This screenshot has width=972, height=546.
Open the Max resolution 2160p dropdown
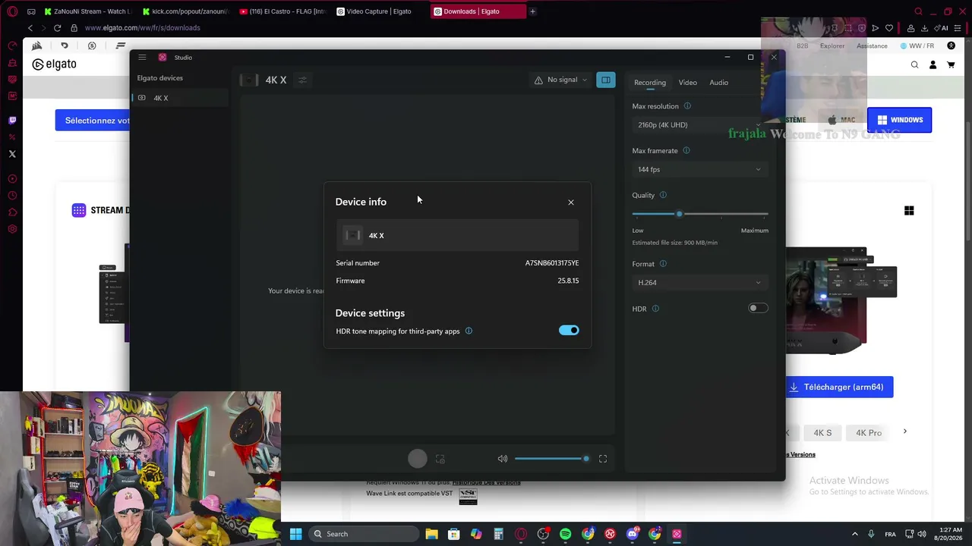699,125
